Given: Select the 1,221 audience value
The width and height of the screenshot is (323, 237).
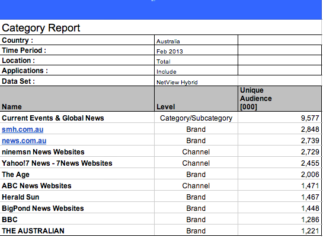Looking at the screenshot, I should click(310, 231).
